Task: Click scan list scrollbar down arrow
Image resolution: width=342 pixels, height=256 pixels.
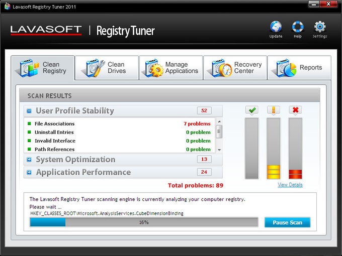Action: pyautogui.click(x=219, y=150)
